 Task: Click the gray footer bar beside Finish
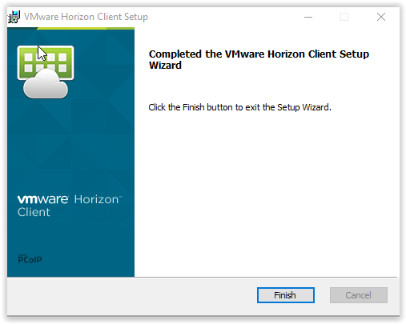tap(131, 296)
